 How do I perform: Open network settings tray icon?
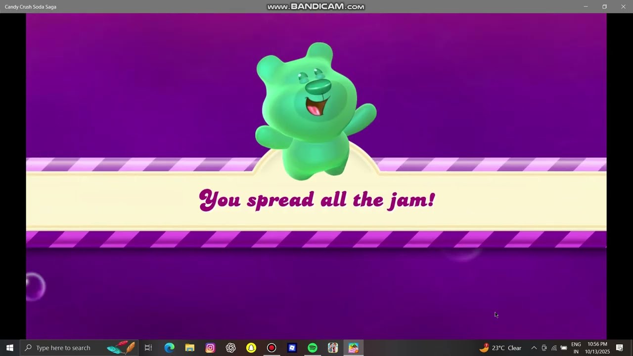pyautogui.click(x=554, y=348)
